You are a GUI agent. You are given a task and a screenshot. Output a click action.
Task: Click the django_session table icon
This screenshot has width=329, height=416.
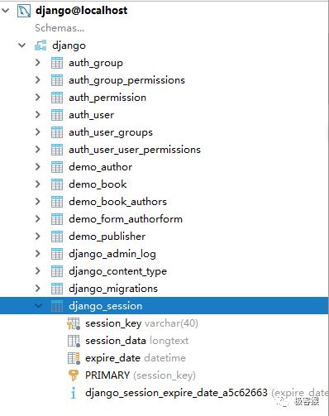[57, 306]
